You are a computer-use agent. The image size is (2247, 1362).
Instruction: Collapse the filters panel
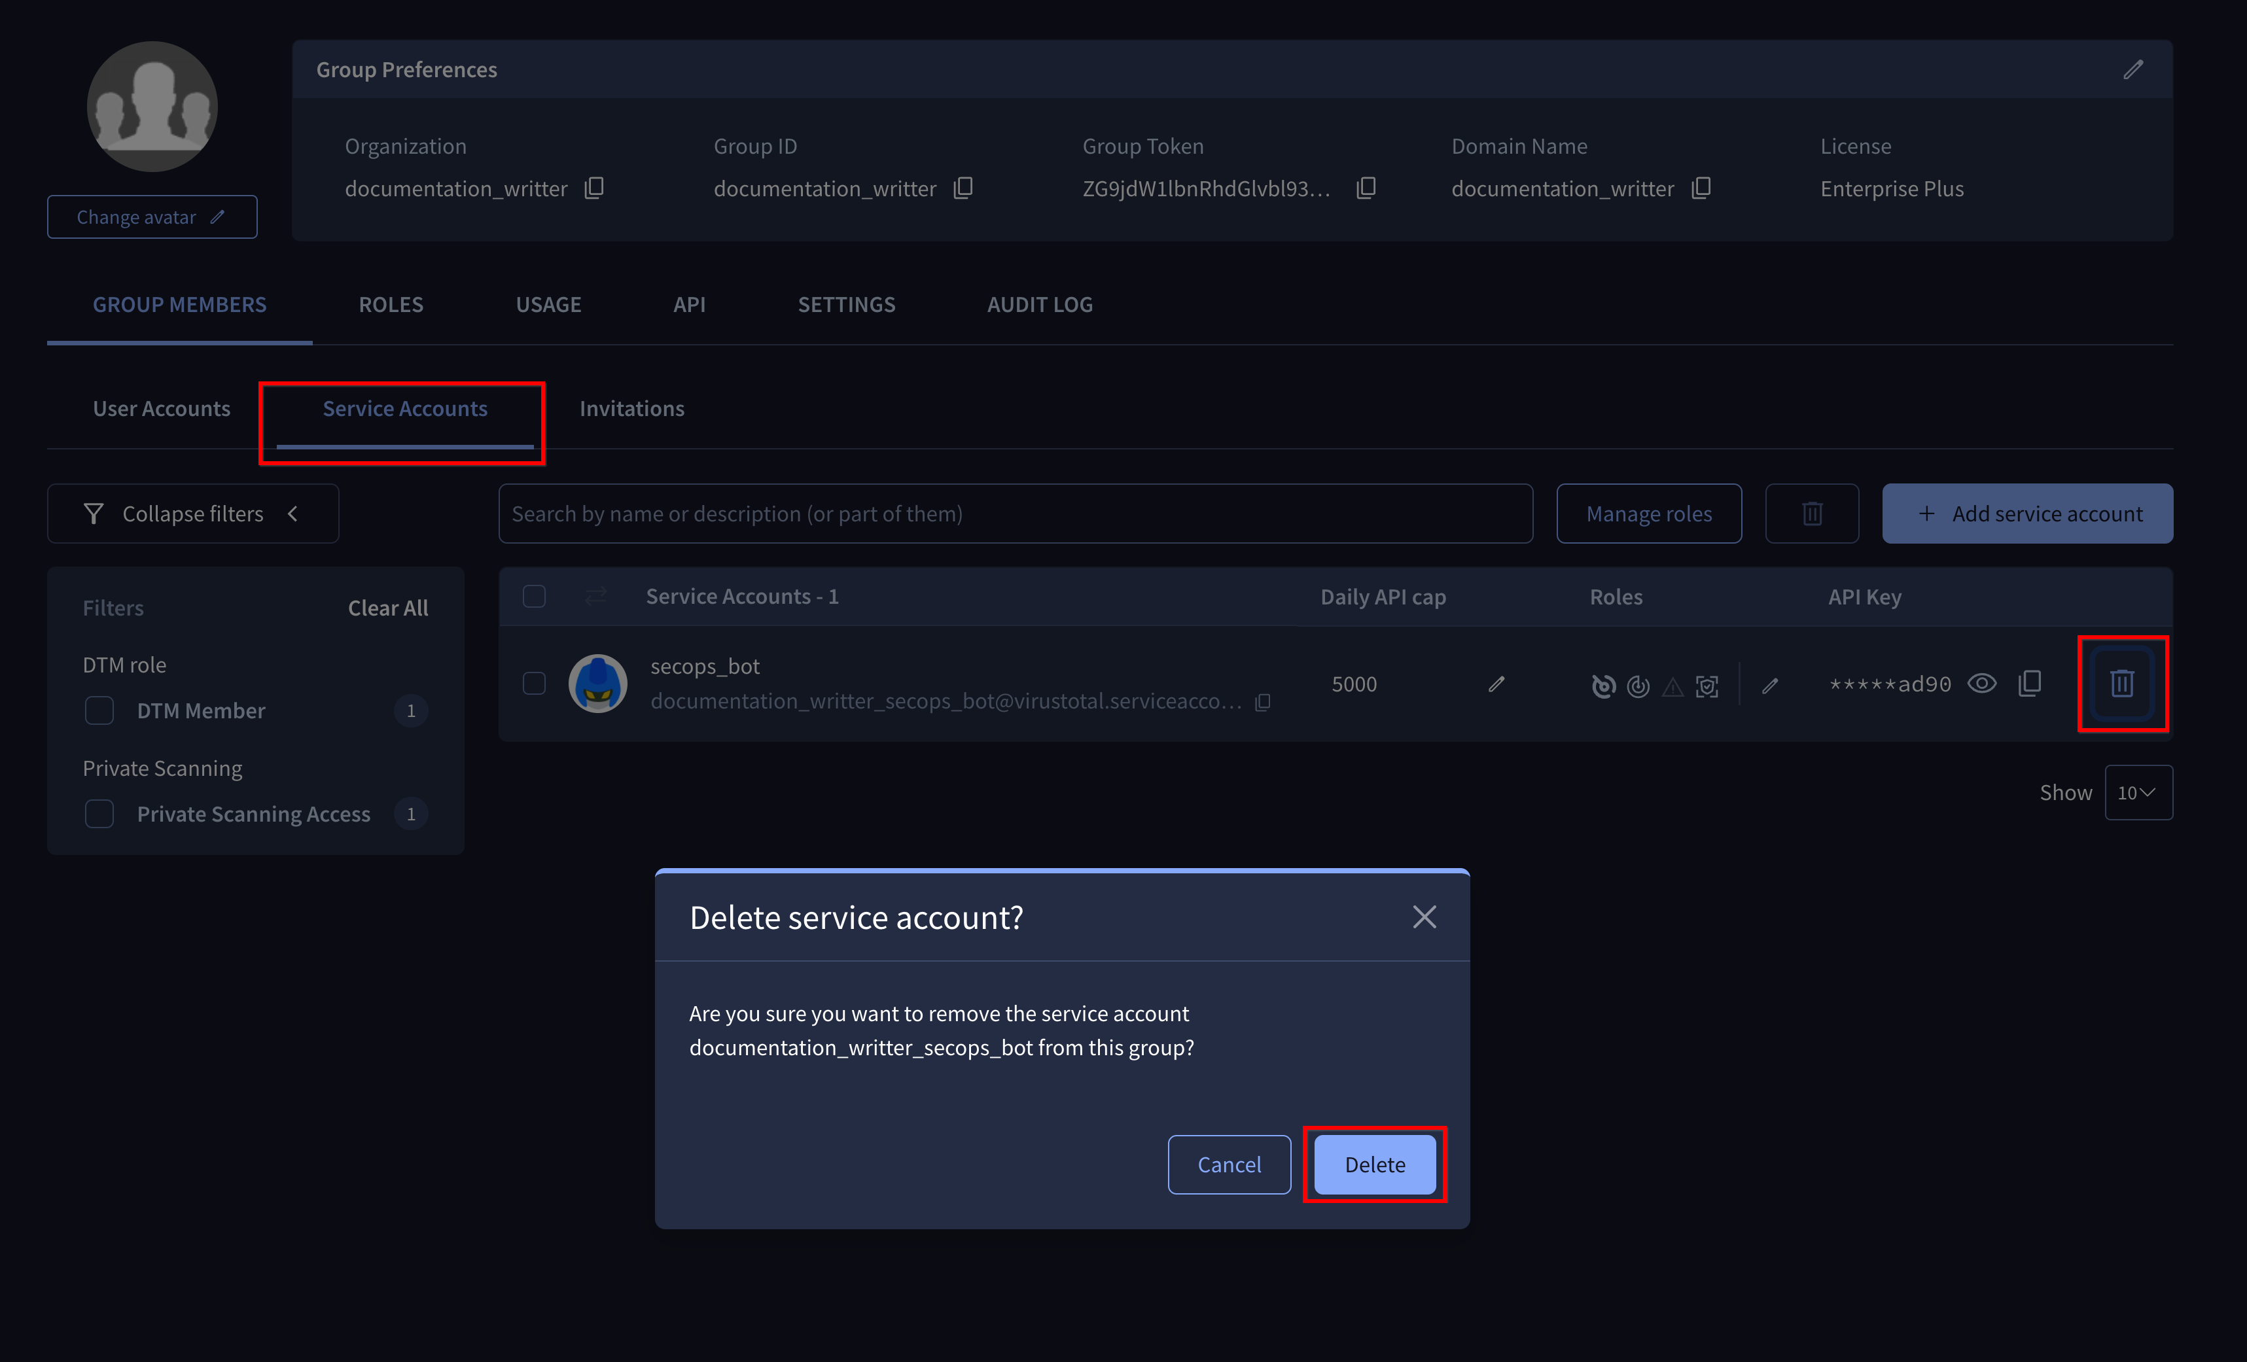(x=193, y=514)
